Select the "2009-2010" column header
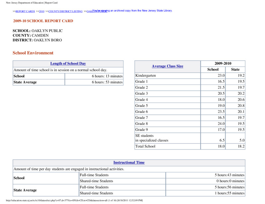 [x=223, y=63]
